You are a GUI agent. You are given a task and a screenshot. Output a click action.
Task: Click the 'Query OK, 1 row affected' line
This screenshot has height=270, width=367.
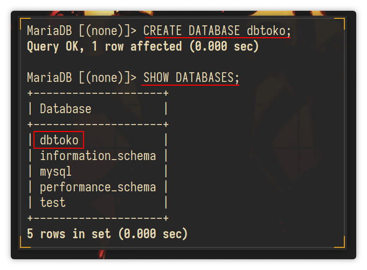pyautogui.click(x=143, y=46)
